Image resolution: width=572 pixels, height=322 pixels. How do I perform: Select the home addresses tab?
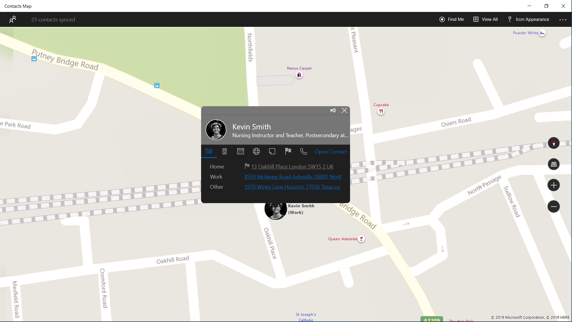209,151
